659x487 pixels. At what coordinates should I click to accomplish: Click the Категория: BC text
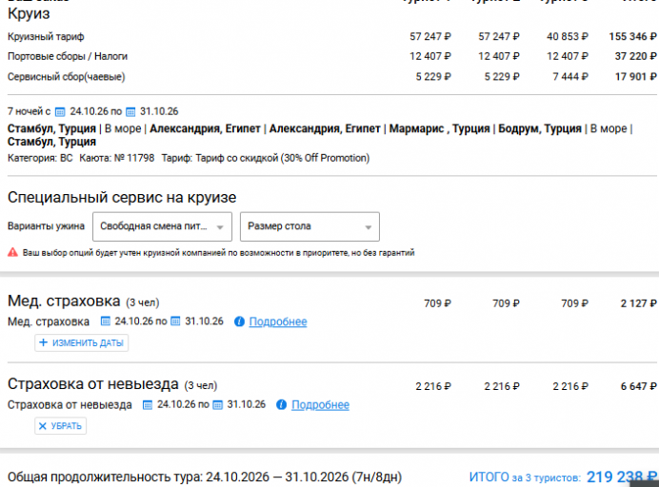(x=40, y=158)
